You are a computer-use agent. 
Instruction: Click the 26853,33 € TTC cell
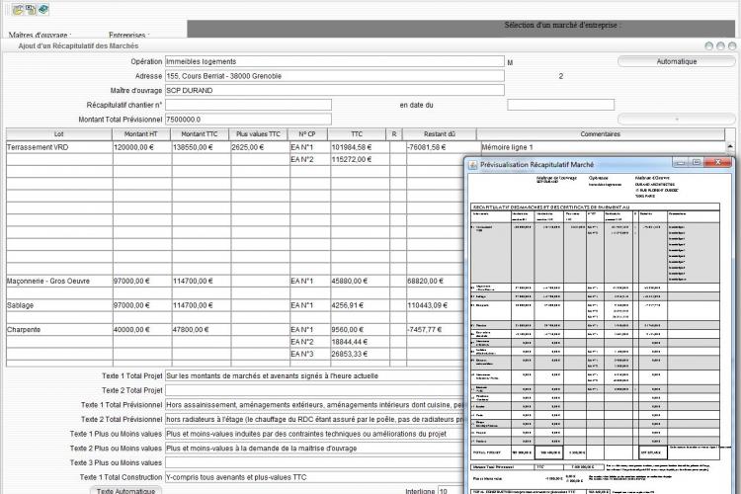tap(360, 354)
